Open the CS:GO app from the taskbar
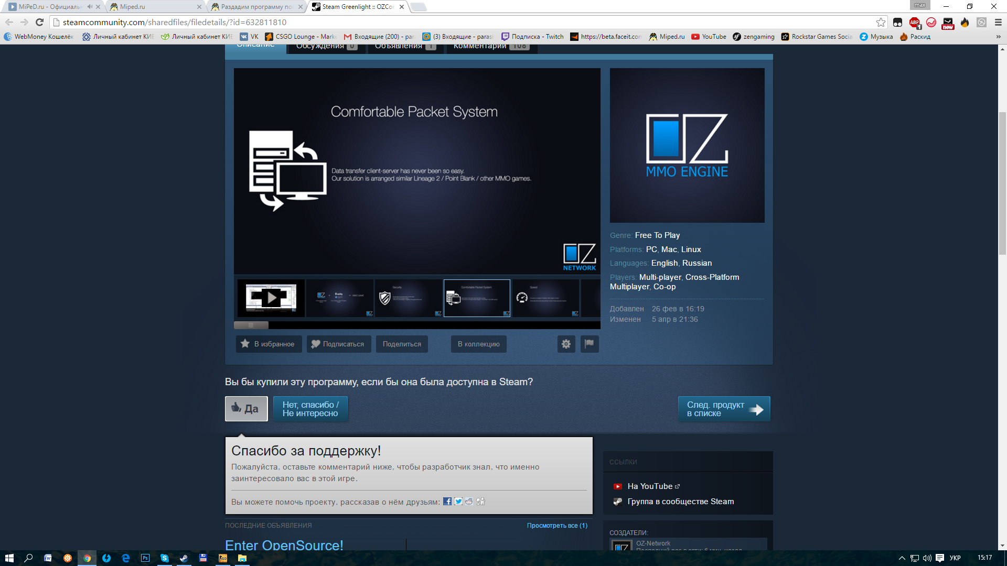Viewport: 1007px width, 566px height. click(x=223, y=558)
